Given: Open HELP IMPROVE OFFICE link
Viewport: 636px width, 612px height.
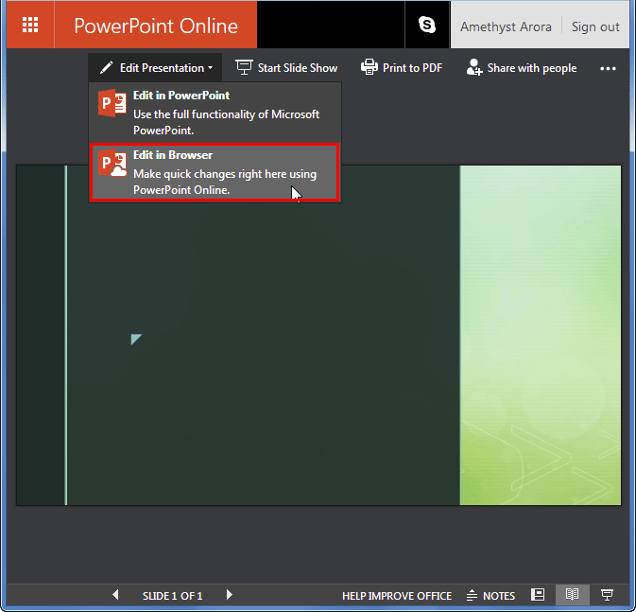Looking at the screenshot, I should point(397,596).
